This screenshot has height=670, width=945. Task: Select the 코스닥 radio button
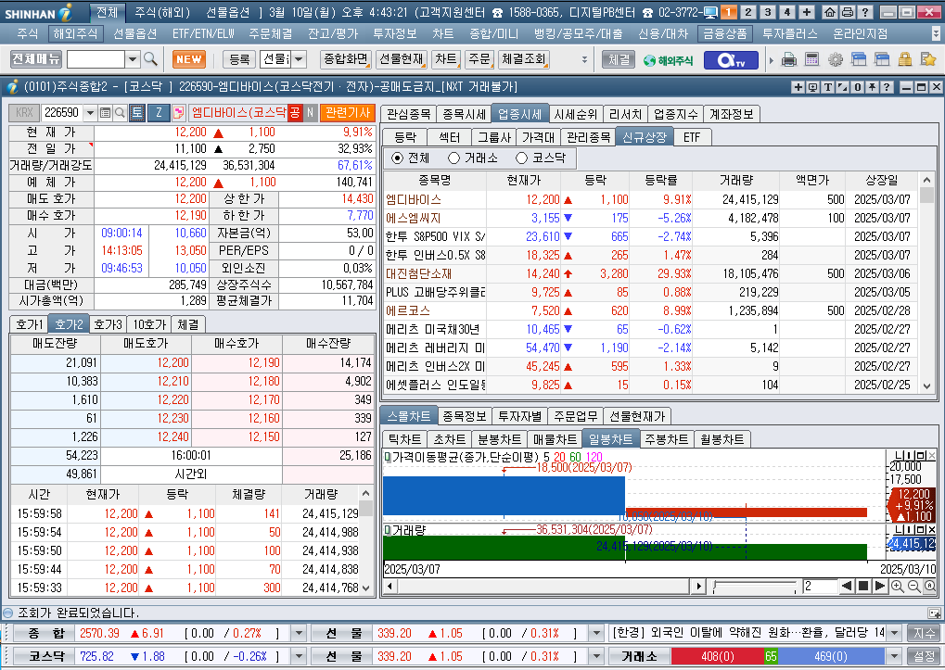pyautogui.click(x=522, y=158)
